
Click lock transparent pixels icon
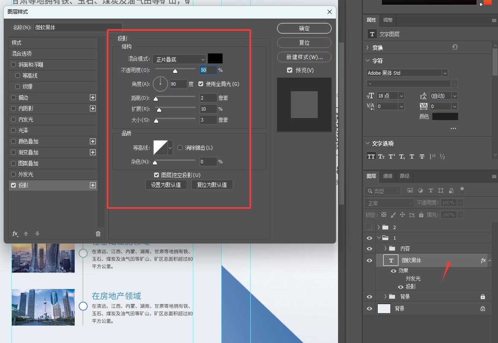384,215
